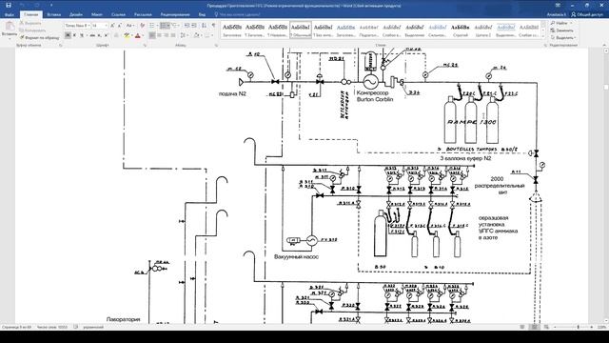Switch to the Рецензирование tab
Viewport: 609px width, 343px height.
(175, 14)
